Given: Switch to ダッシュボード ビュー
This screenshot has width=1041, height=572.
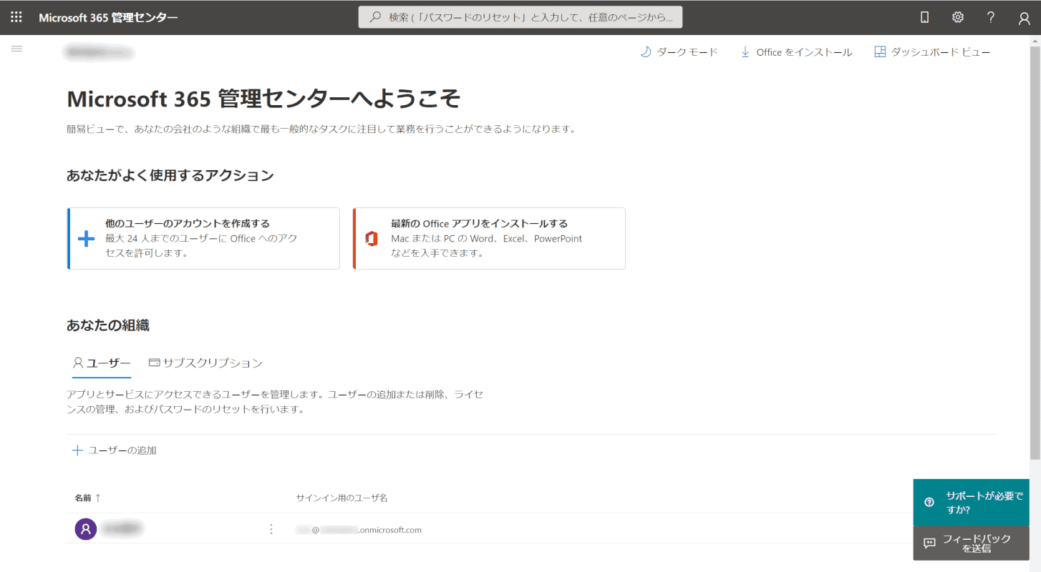Looking at the screenshot, I should point(933,52).
